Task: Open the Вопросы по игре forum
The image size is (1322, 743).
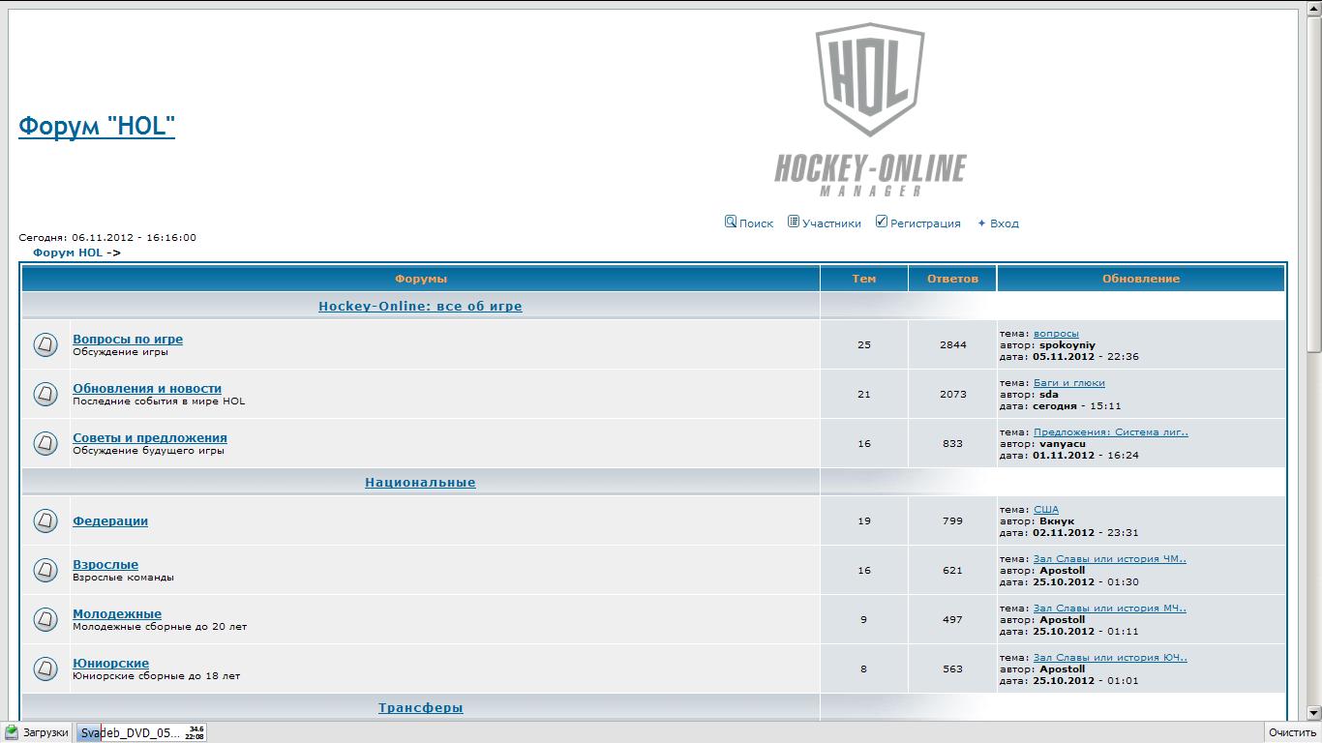Action: 128,339
